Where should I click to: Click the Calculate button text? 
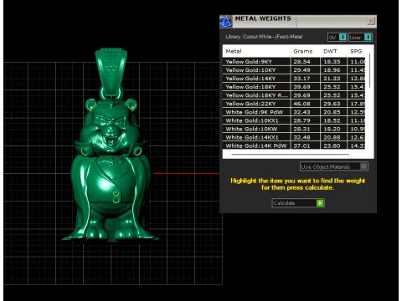tap(284, 203)
